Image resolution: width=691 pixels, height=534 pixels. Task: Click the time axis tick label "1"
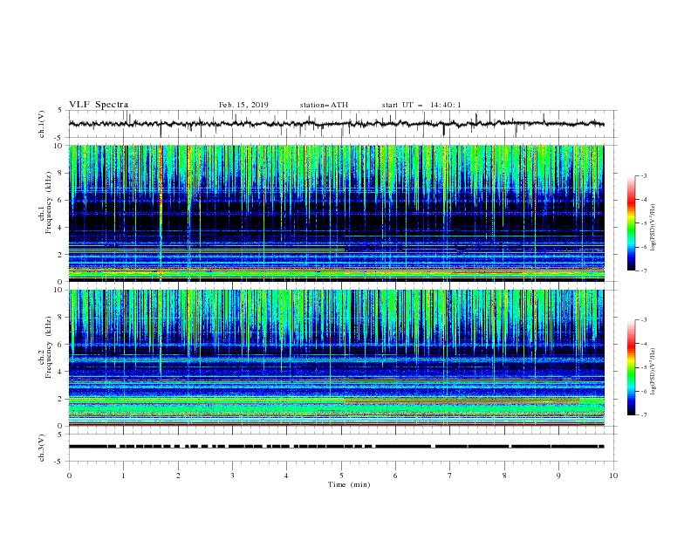(x=123, y=476)
